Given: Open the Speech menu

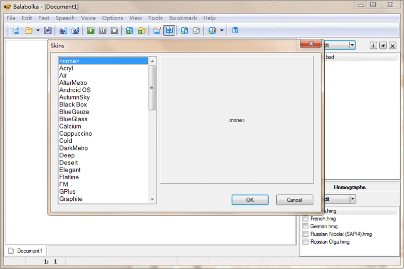Looking at the screenshot, I should point(65,18).
